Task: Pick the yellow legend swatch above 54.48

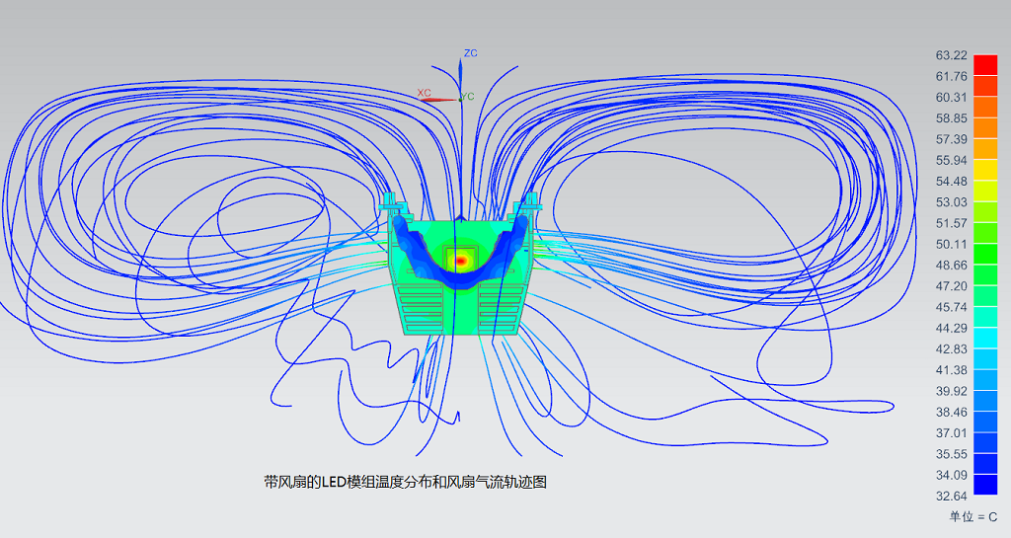Action: (x=984, y=170)
